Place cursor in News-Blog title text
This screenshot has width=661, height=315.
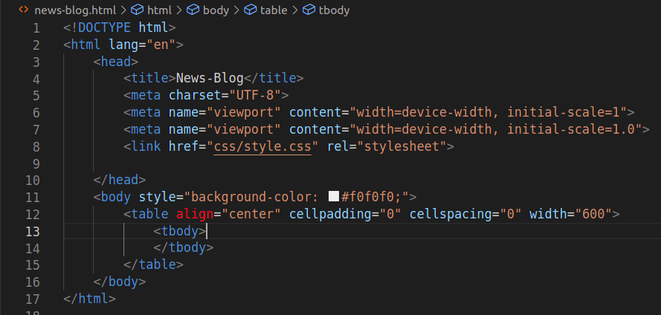coord(210,78)
